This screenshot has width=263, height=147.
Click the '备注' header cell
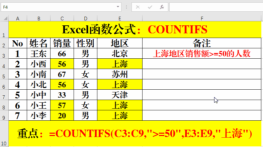pos(202,43)
